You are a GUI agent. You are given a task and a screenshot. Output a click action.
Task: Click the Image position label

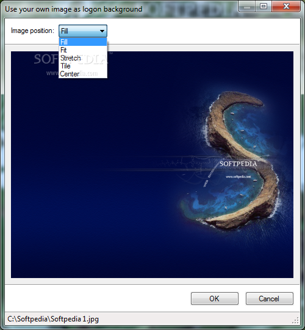[32, 31]
